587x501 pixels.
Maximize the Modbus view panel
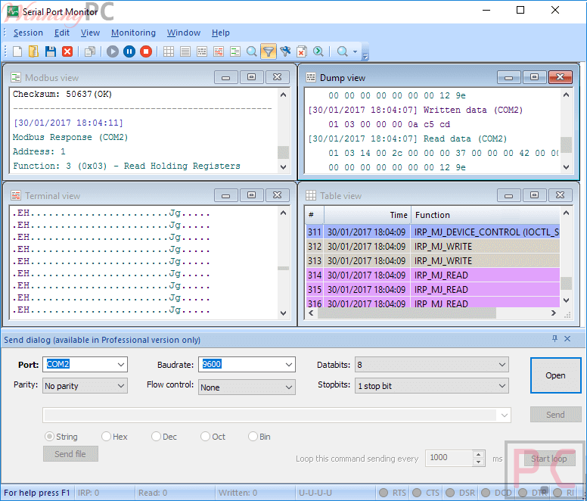(252, 77)
